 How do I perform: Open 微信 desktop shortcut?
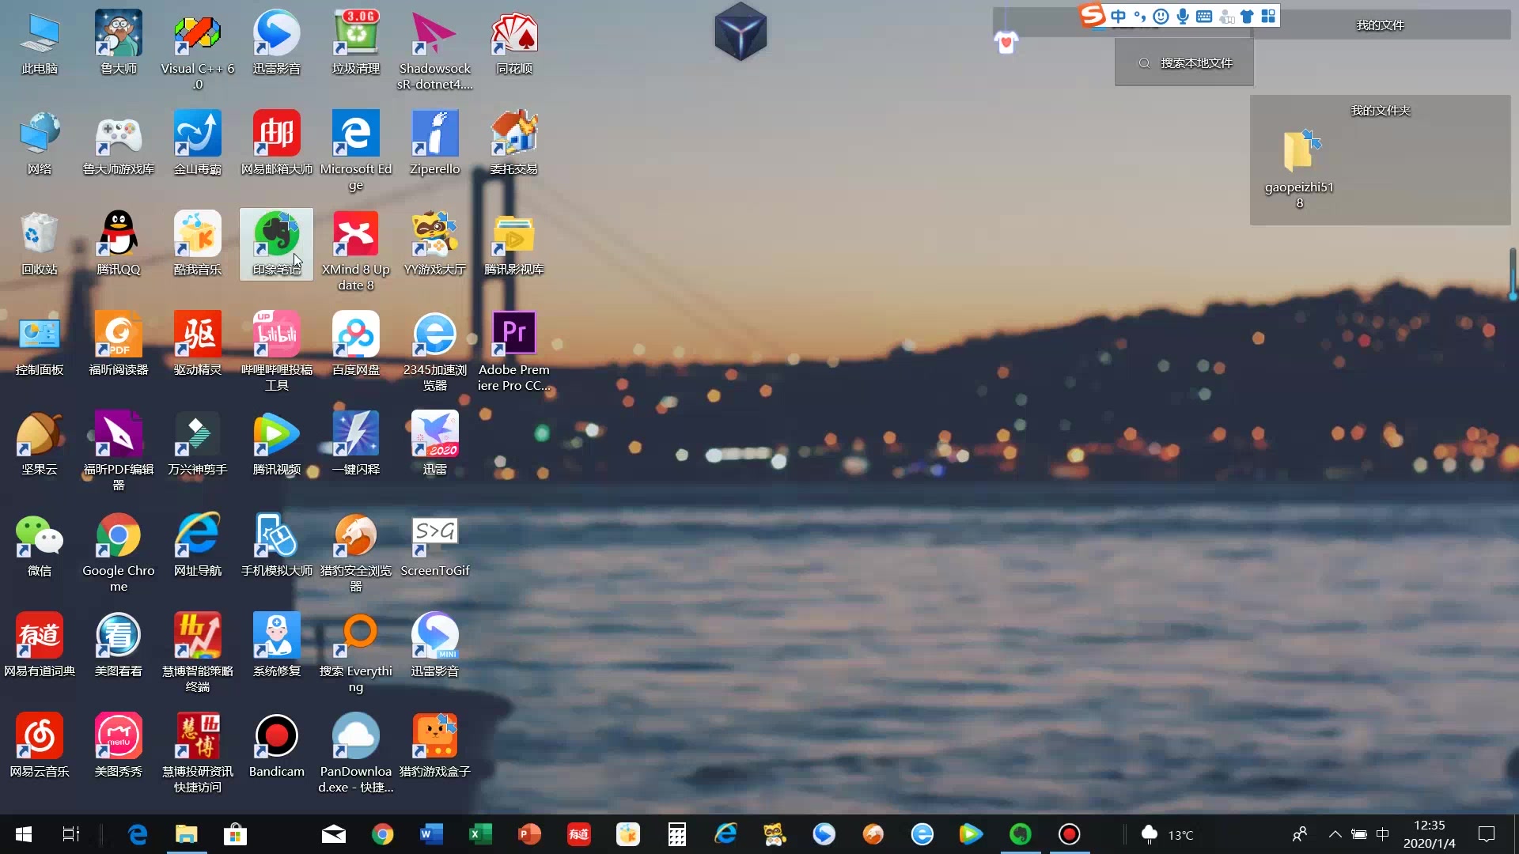(40, 545)
